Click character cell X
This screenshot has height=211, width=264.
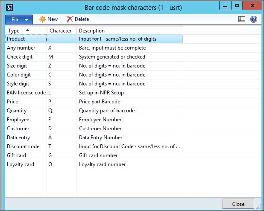(62, 48)
